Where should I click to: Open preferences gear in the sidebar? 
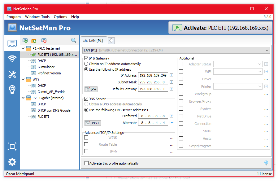tap(12, 162)
